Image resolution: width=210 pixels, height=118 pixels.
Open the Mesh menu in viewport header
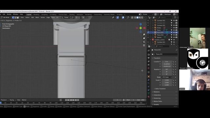point(37,17)
